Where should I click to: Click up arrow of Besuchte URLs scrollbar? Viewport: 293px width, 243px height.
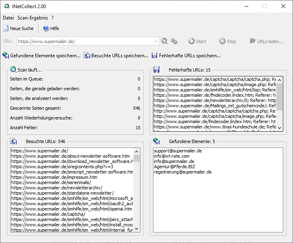click(x=137, y=152)
